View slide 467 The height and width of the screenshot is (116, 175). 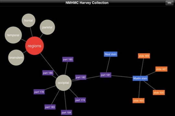(161, 69)
